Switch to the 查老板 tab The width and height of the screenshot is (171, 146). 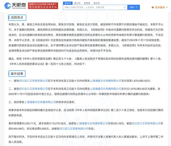[87, 3]
